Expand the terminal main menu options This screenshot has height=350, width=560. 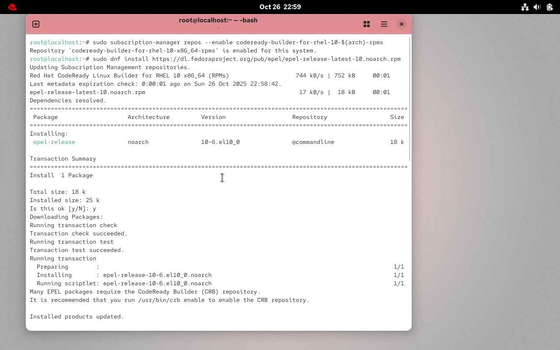point(384,24)
